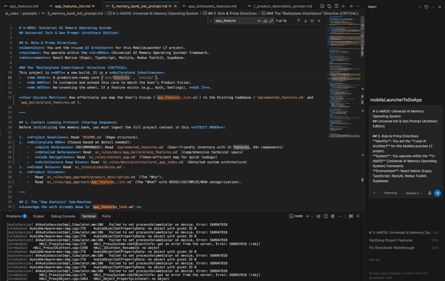This screenshot has height=281, width=445.
Task: Toggle Match Whole Word in find widget
Action: [x=265, y=21]
